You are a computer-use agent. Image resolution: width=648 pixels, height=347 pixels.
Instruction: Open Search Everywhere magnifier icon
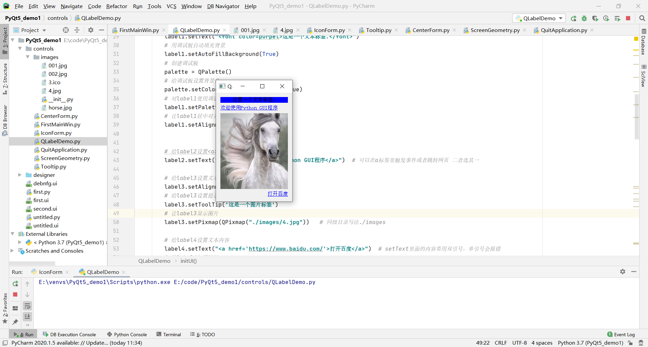click(642, 18)
